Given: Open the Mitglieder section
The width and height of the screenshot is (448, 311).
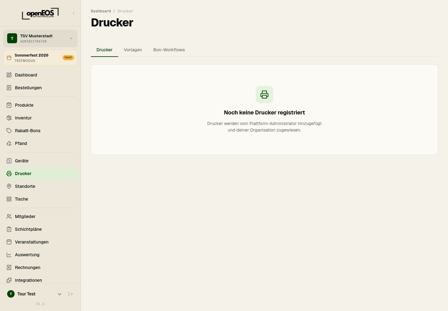Looking at the screenshot, I should [x=40, y=216].
